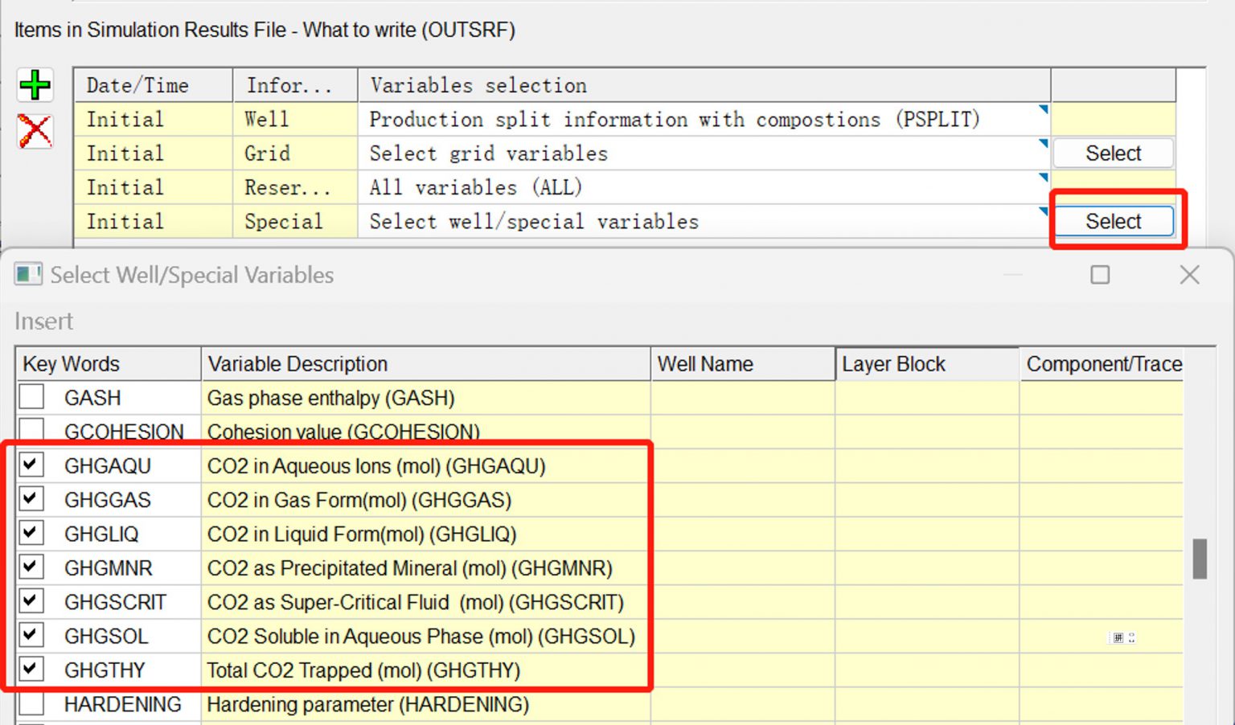Click the vertical scrollbar thumb in variables list
This screenshot has width=1235, height=725.
coord(1200,559)
